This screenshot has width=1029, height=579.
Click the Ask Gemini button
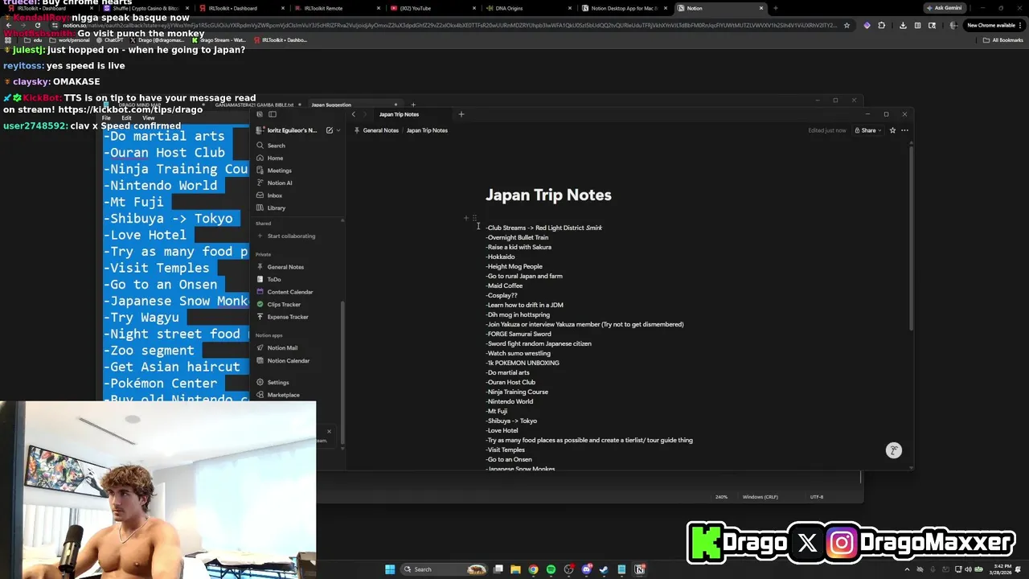coord(944,8)
